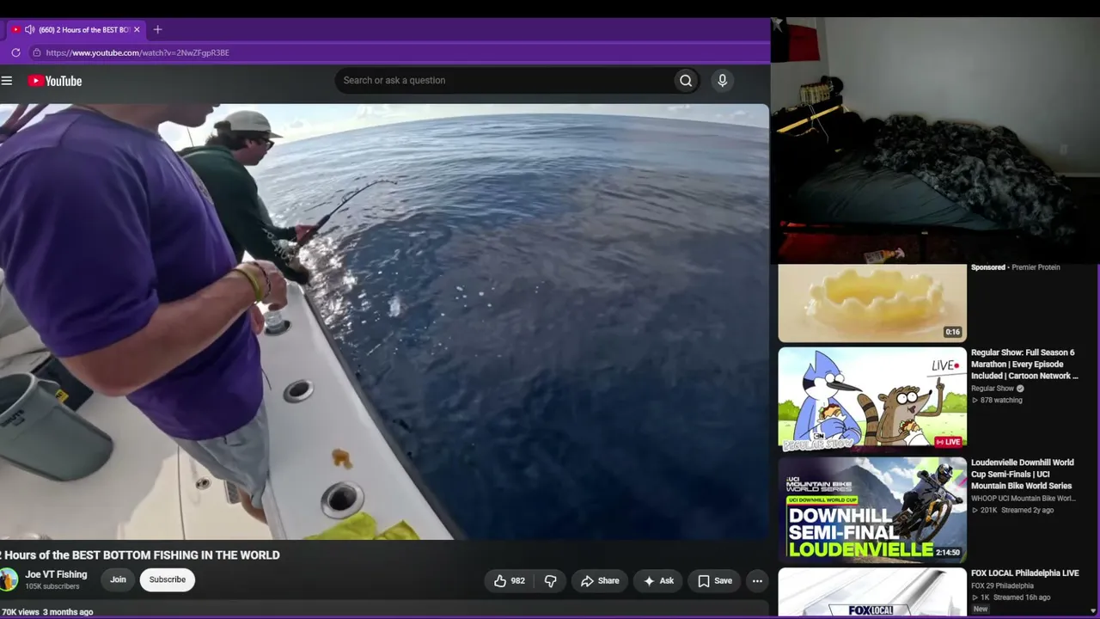
Task: Open Premier Protein sponsored thumbnail
Action: tap(872, 303)
